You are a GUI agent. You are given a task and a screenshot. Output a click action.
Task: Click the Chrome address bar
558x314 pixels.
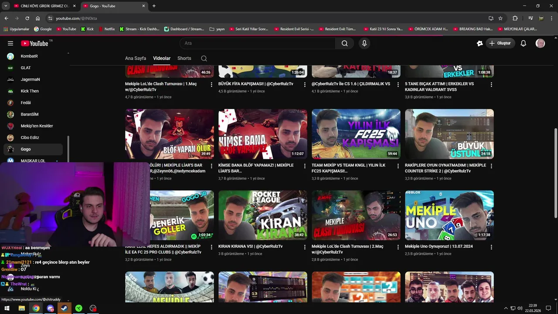pos(266,18)
